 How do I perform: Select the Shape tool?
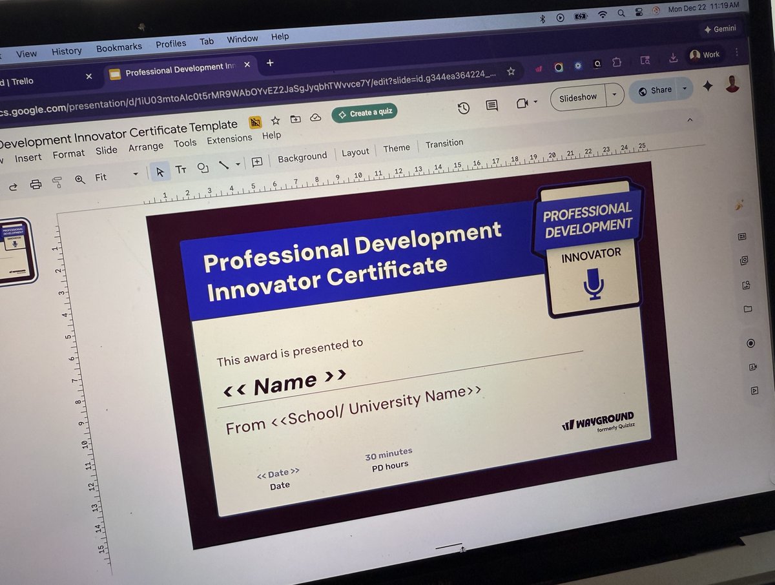point(203,167)
